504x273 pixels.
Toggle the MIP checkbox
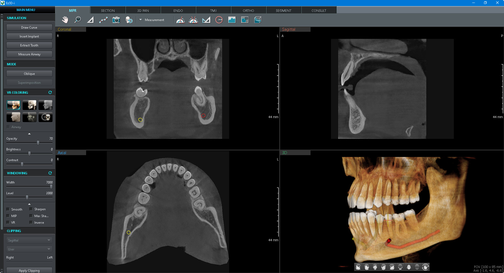pyautogui.click(x=8, y=216)
